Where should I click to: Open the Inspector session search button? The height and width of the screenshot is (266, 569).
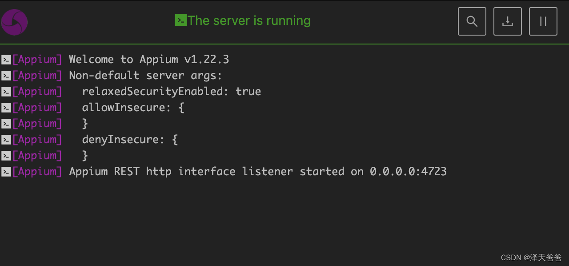pyautogui.click(x=472, y=21)
